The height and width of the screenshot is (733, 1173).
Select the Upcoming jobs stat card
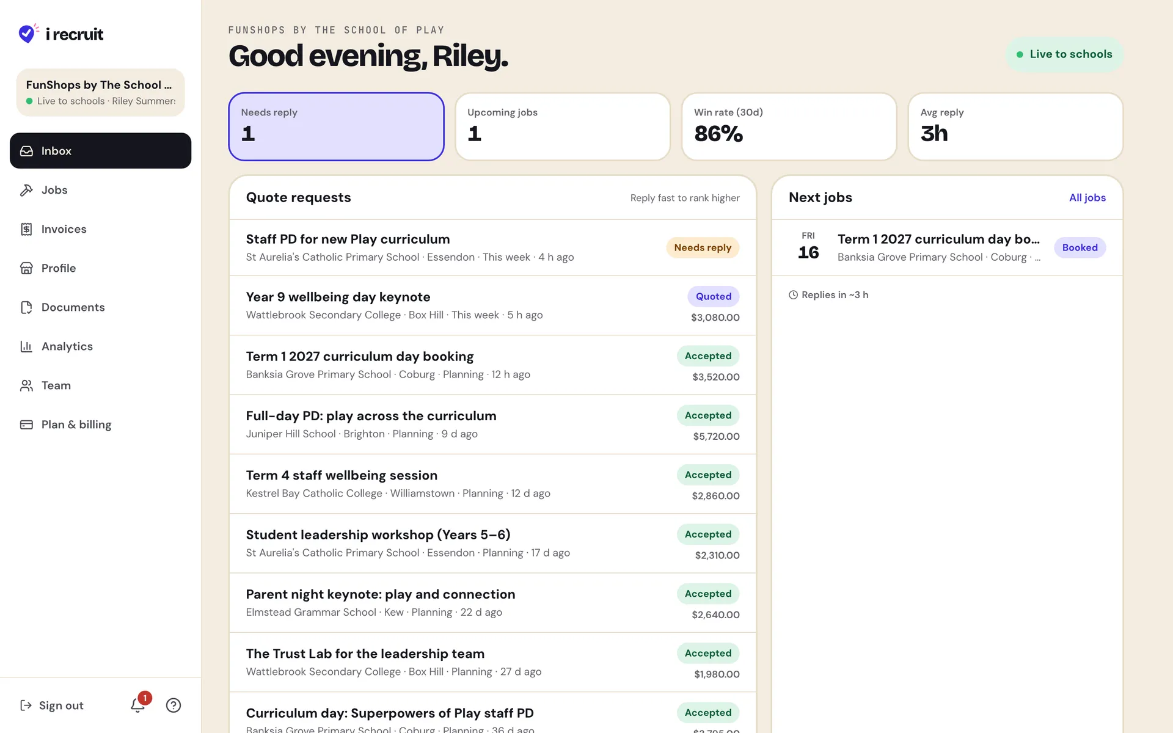click(563, 126)
